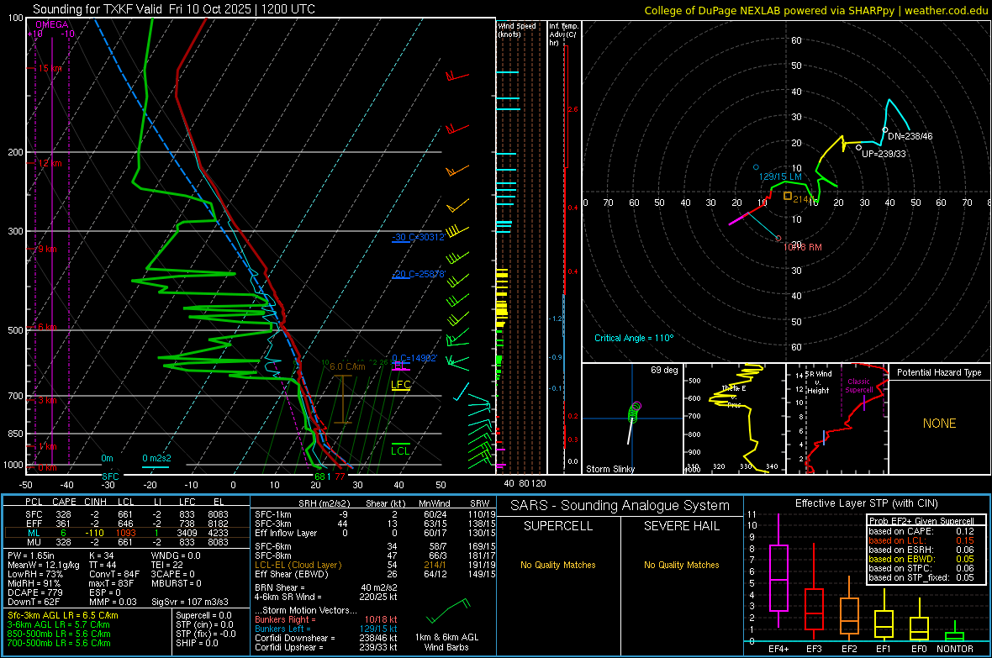Click the 'SFC-1km' row in SRH table
The height and width of the screenshot is (658, 992).
click(x=375, y=514)
